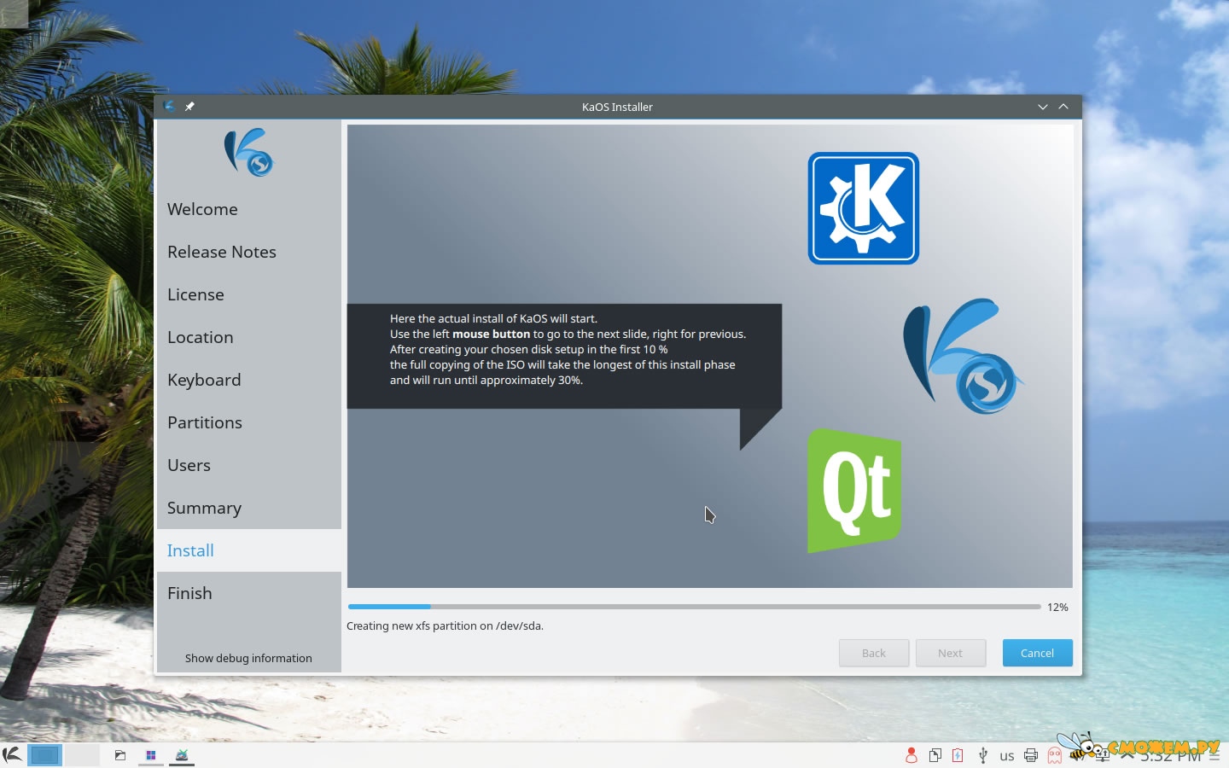This screenshot has width=1229, height=768.
Task: Select the Partitions step
Action: click(x=249, y=422)
